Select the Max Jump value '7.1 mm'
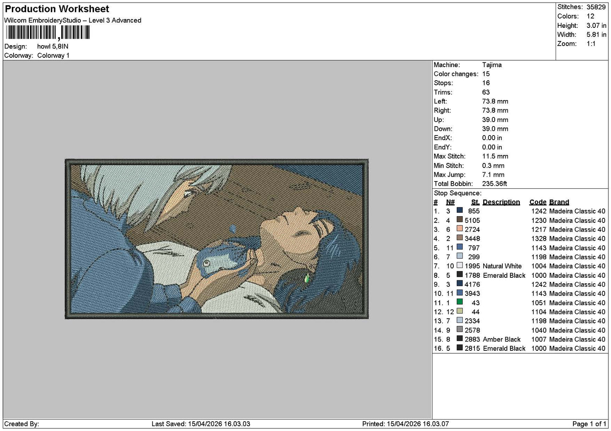This screenshot has width=611, height=431. [493, 175]
